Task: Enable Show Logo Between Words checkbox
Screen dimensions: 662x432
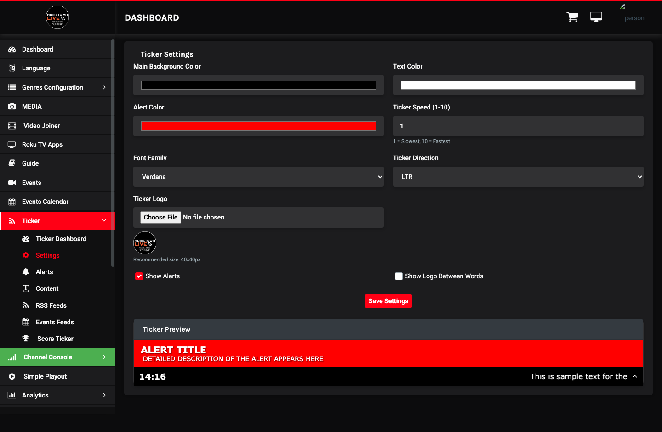Action: [399, 276]
